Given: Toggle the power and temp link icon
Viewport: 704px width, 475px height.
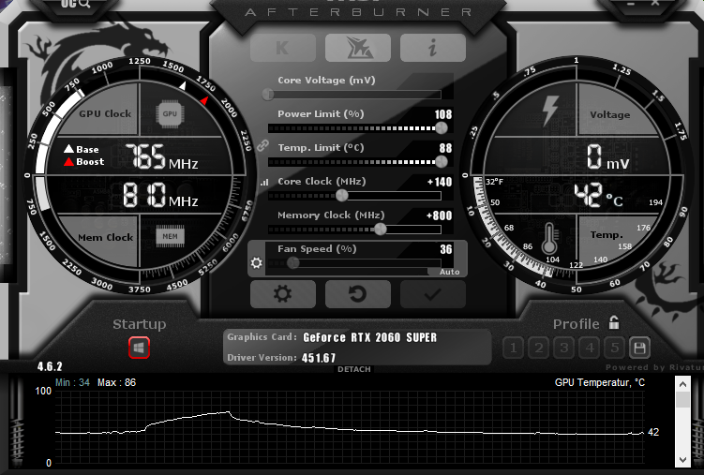Looking at the screenshot, I should [x=262, y=145].
